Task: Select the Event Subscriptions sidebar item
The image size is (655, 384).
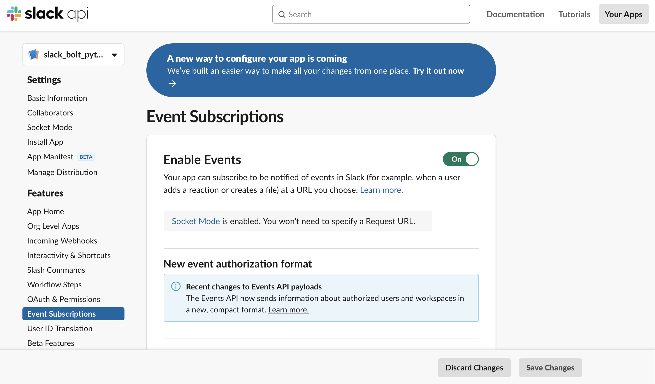Action: coord(73,314)
